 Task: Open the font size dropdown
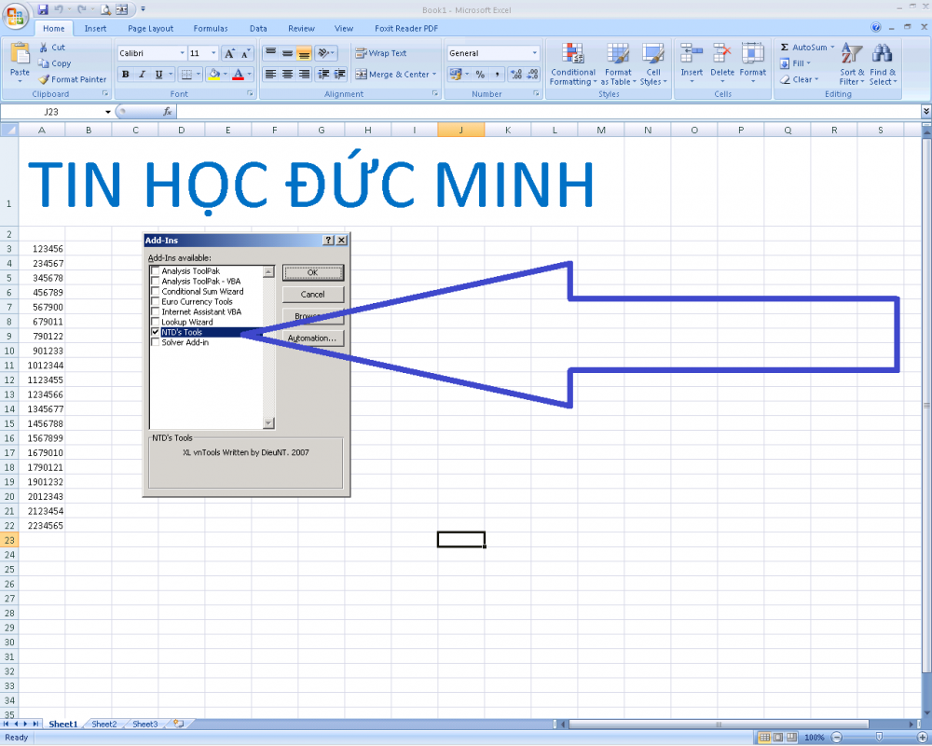tap(213, 53)
